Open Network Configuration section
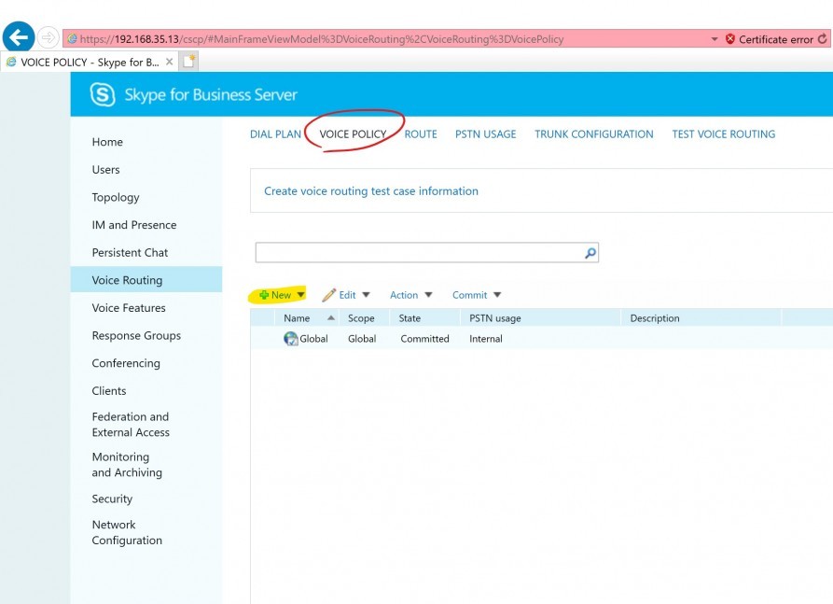 click(x=127, y=532)
